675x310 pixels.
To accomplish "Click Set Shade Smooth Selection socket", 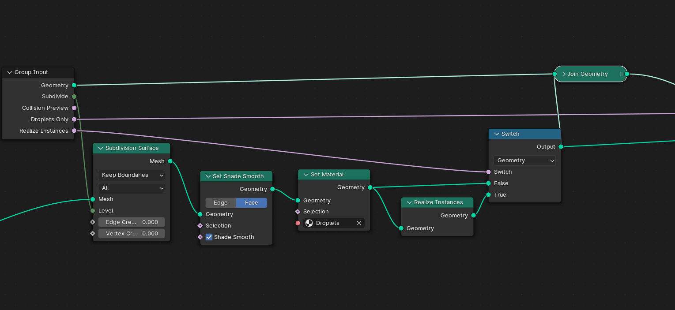I will (200, 226).
